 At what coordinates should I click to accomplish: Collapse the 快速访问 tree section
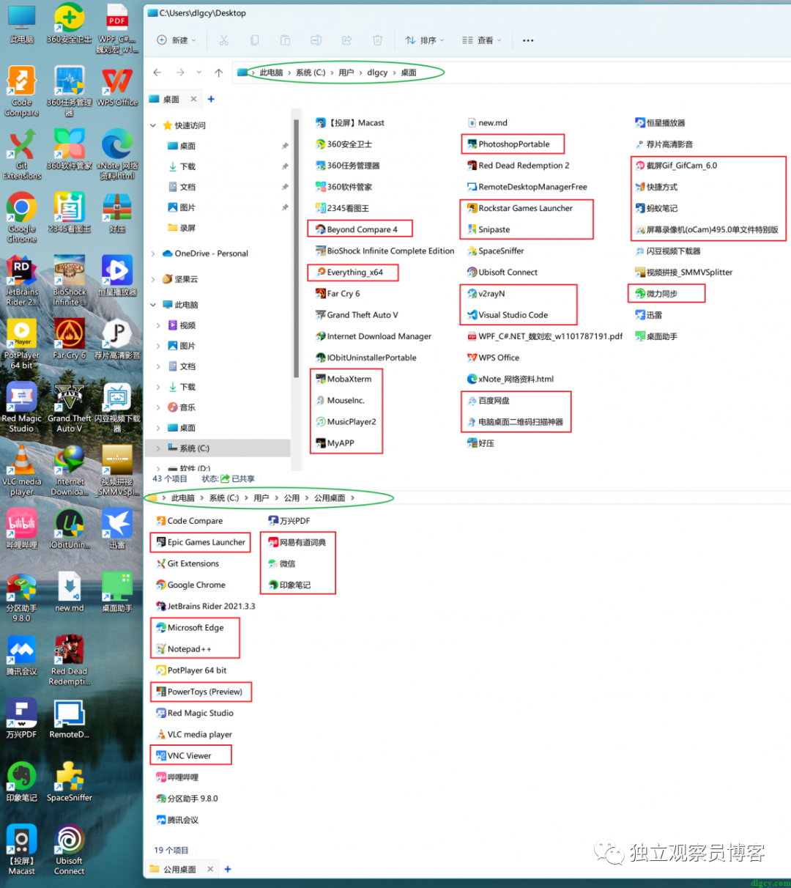click(x=153, y=125)
